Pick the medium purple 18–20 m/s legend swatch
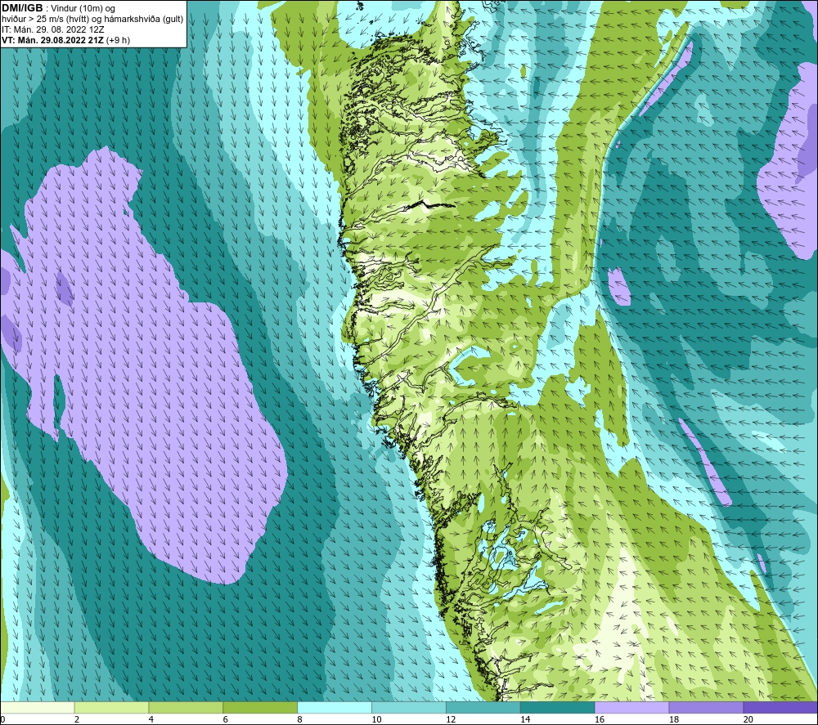Screen dimensions: 818x725 (x=706, y=707)
